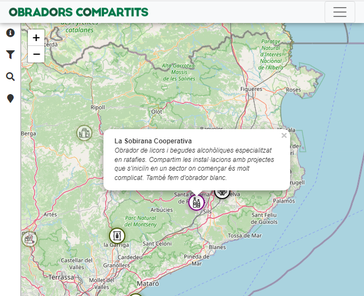Select the jars marker east of Berga
The width and height of the screenshot is (364, 296).
coord(84,133)
